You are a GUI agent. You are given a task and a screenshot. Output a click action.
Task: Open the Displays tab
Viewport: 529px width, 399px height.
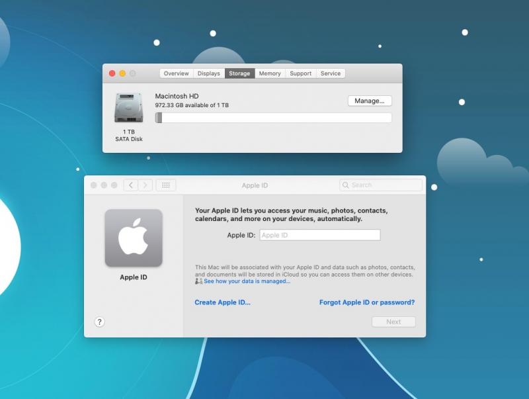(x=208, y=73)
